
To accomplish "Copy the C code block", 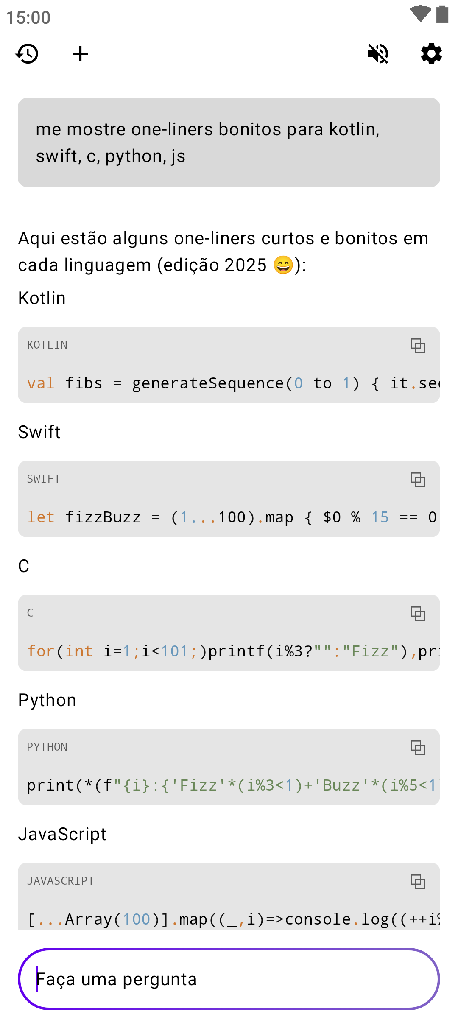I will tap(418, 613).
